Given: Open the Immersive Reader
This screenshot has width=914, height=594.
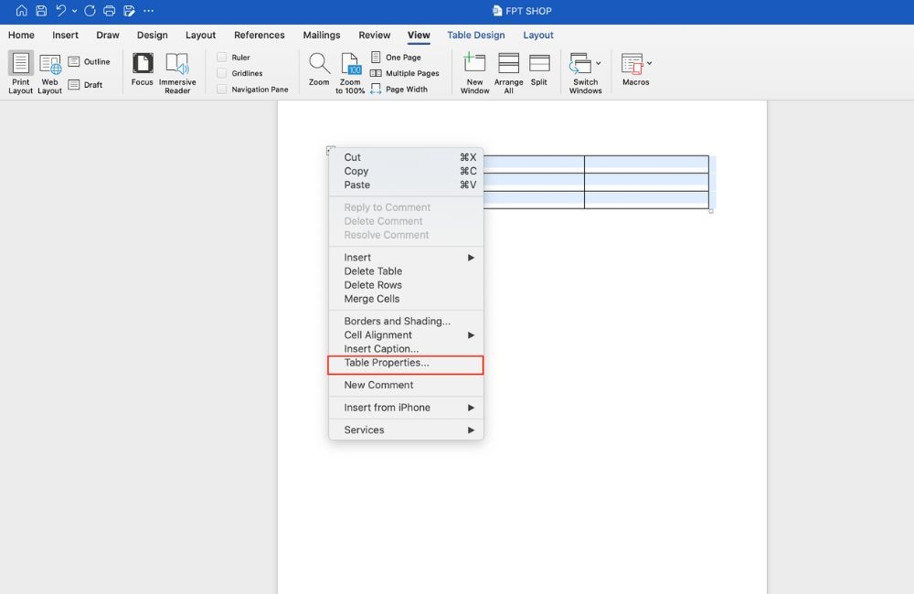Looking at the screenshot, I should point(177,64).
